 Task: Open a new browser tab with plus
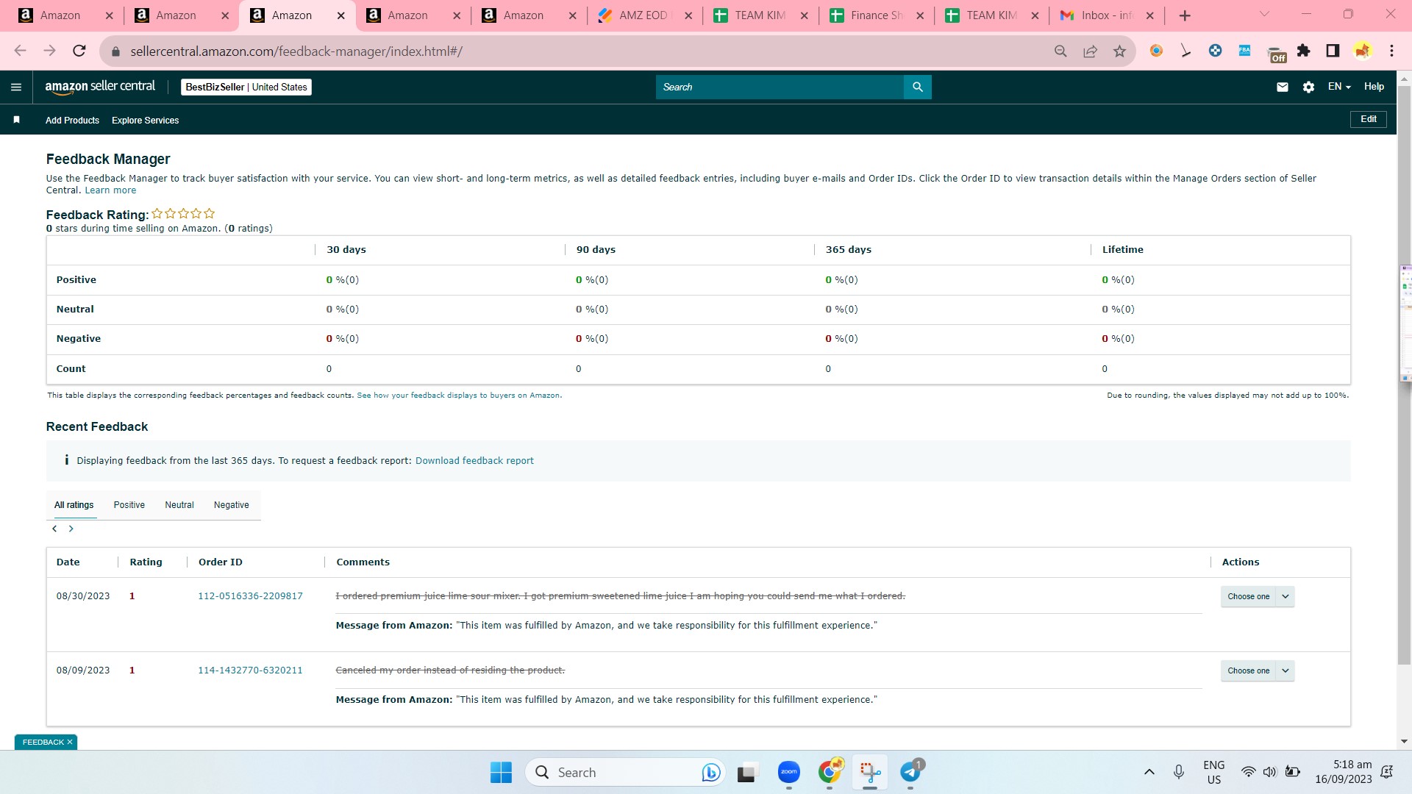pyautogui.click(x=1185, y=15)
